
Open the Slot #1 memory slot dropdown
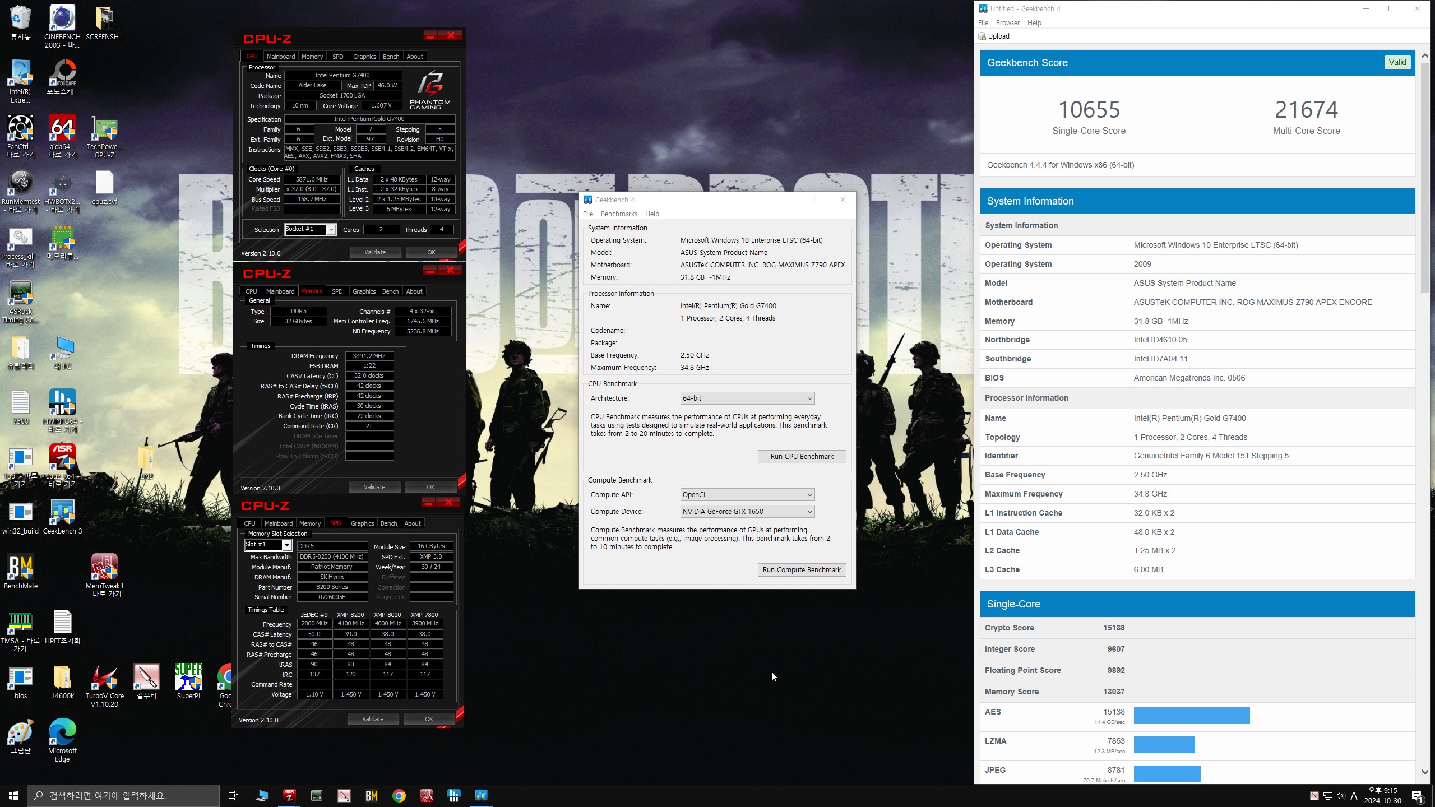pos(269,545)
